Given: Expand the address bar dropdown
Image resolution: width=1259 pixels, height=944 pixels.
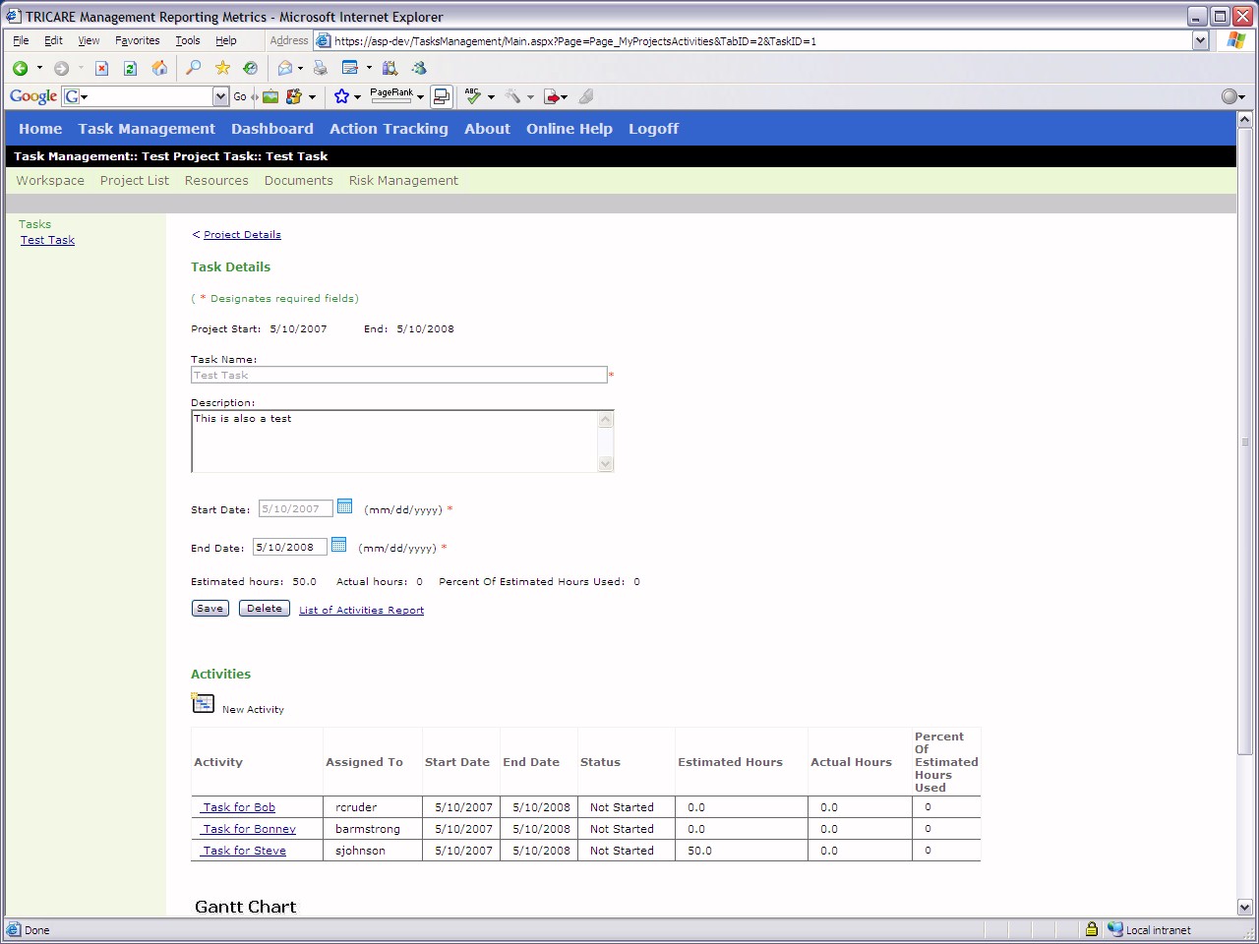Looking at the screenshot, I should pyautogui.click(x=1200, y=40).
